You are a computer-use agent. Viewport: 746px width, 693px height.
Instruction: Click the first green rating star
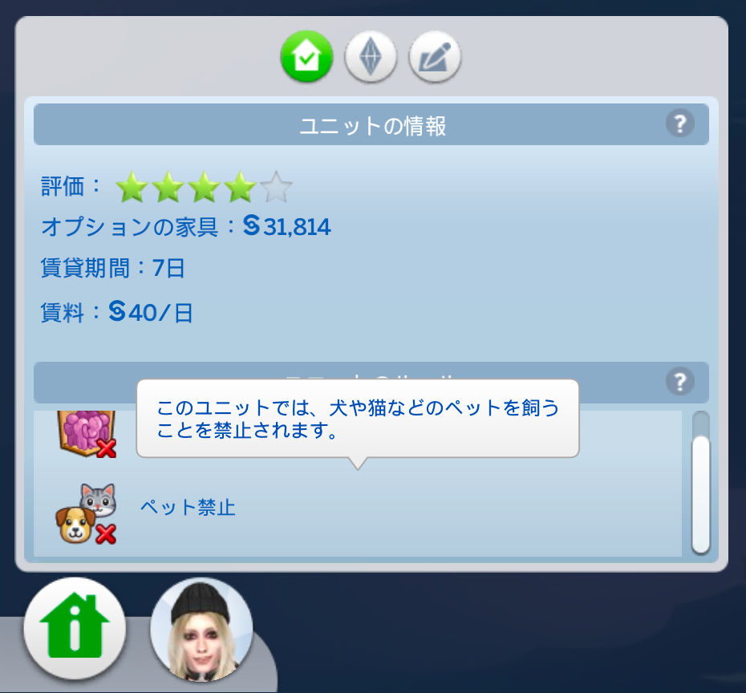132,187
